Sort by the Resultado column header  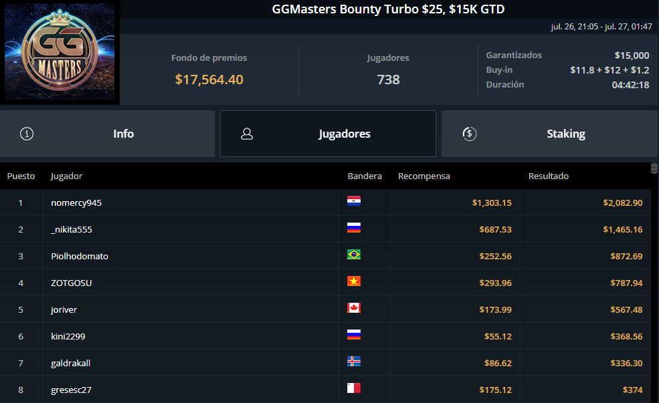click(x=549, y=176)
